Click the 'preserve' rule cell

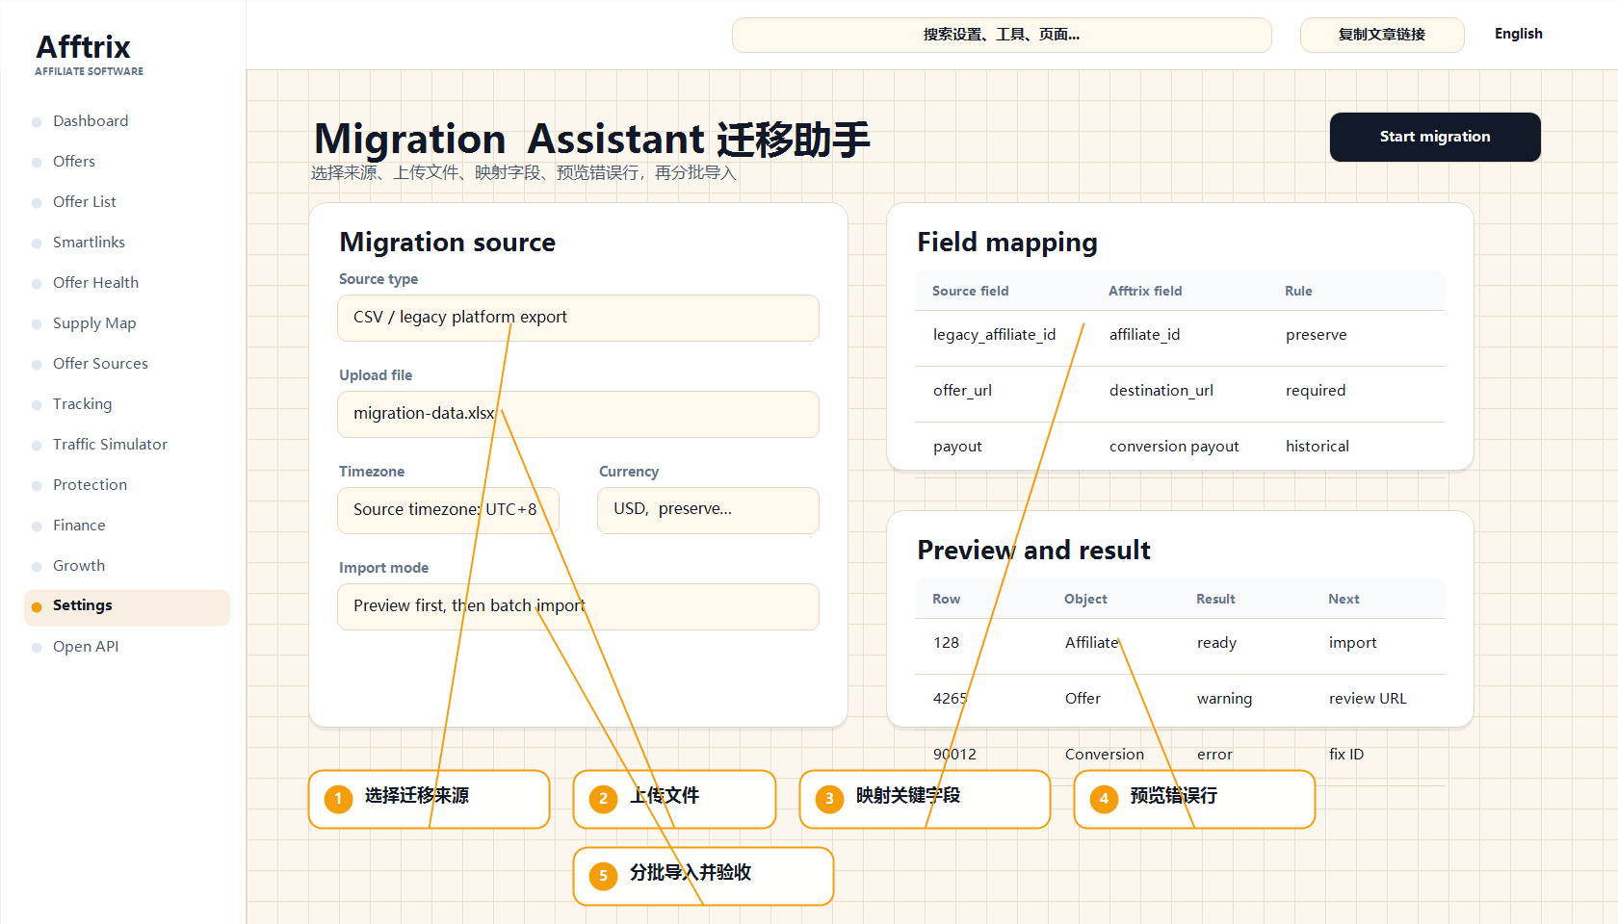coord(1316,335)
